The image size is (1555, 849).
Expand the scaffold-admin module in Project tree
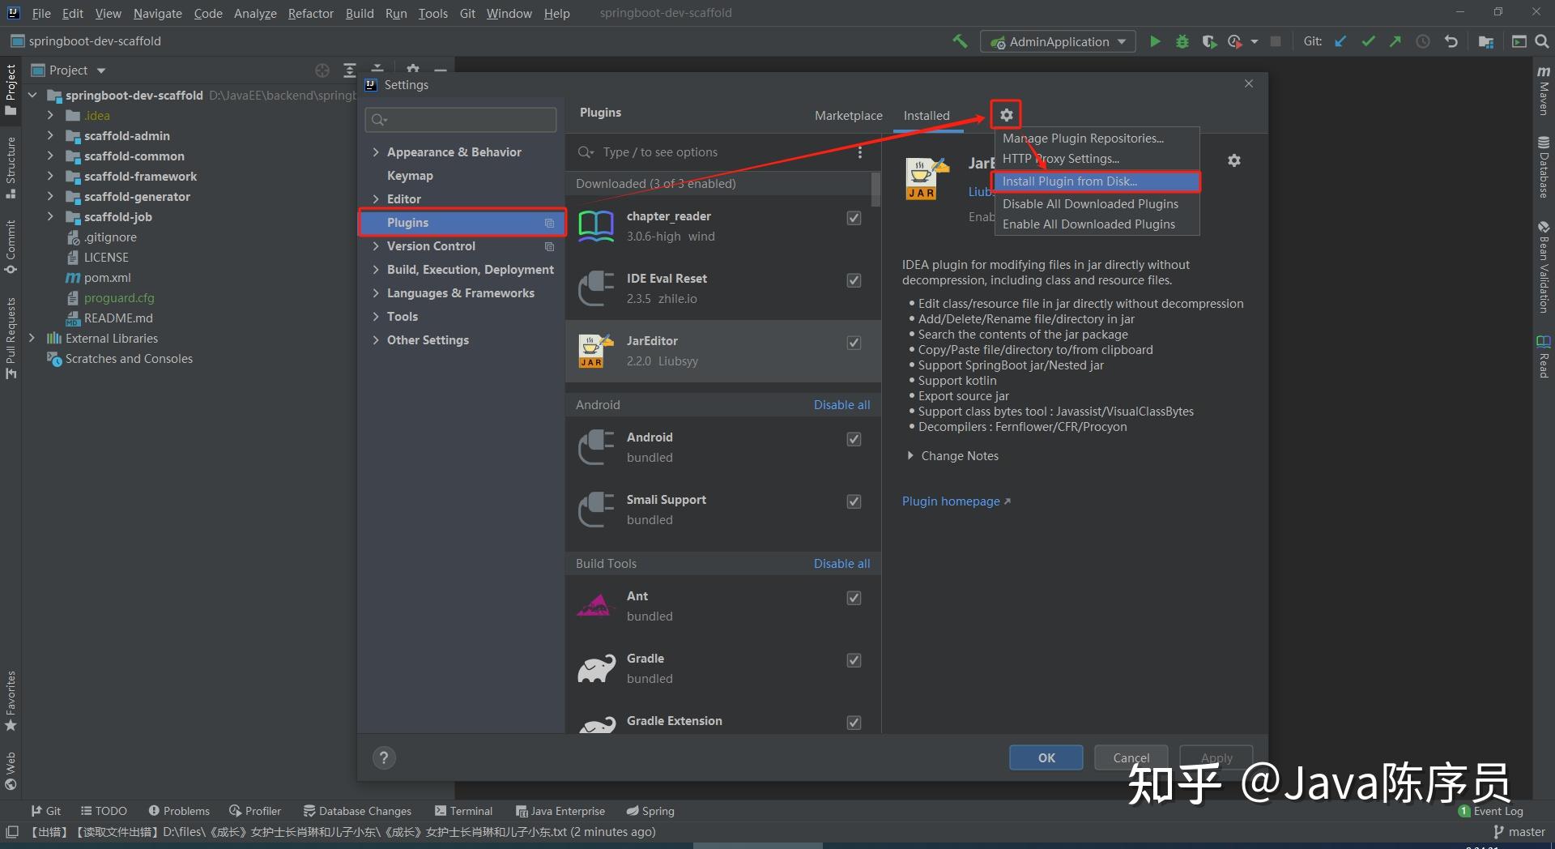pyautogui.click(x=50, y=135)
